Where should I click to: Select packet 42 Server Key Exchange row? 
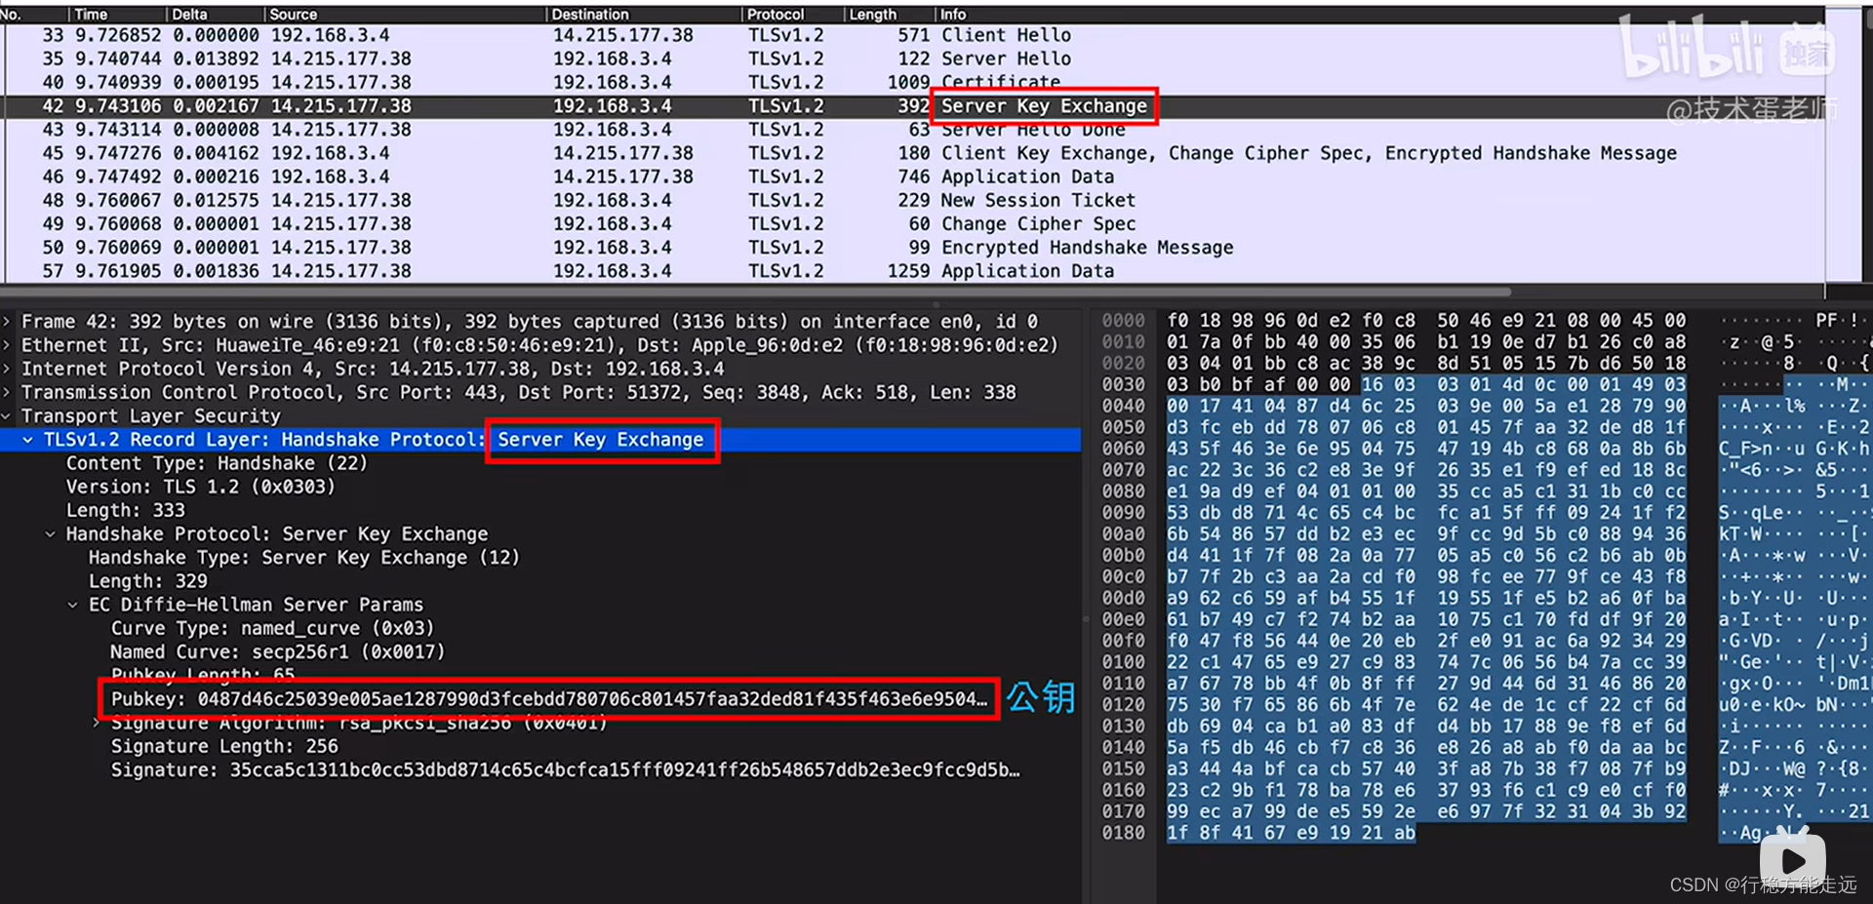[913, 105]
